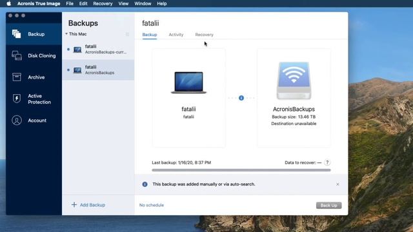Click the info icon in the notification bar
413x232 pixels.
(145, 184)
